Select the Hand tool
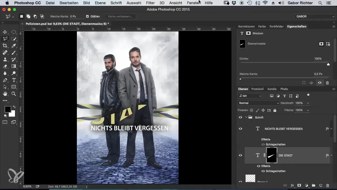Screen dimensions: 337x190 (5, 94)
